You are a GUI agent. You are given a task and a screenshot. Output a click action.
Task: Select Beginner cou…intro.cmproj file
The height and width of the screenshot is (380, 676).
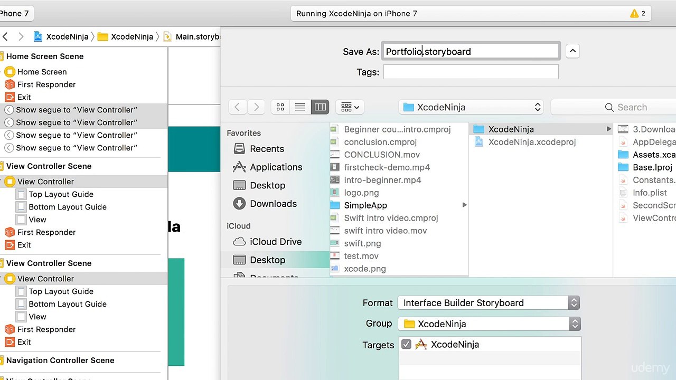(397, 129)
